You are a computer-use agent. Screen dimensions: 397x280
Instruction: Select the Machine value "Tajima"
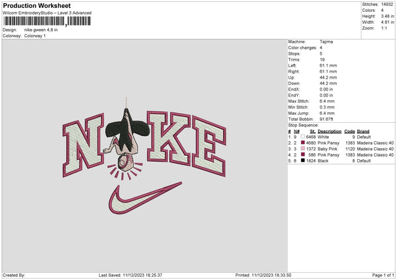326,42
